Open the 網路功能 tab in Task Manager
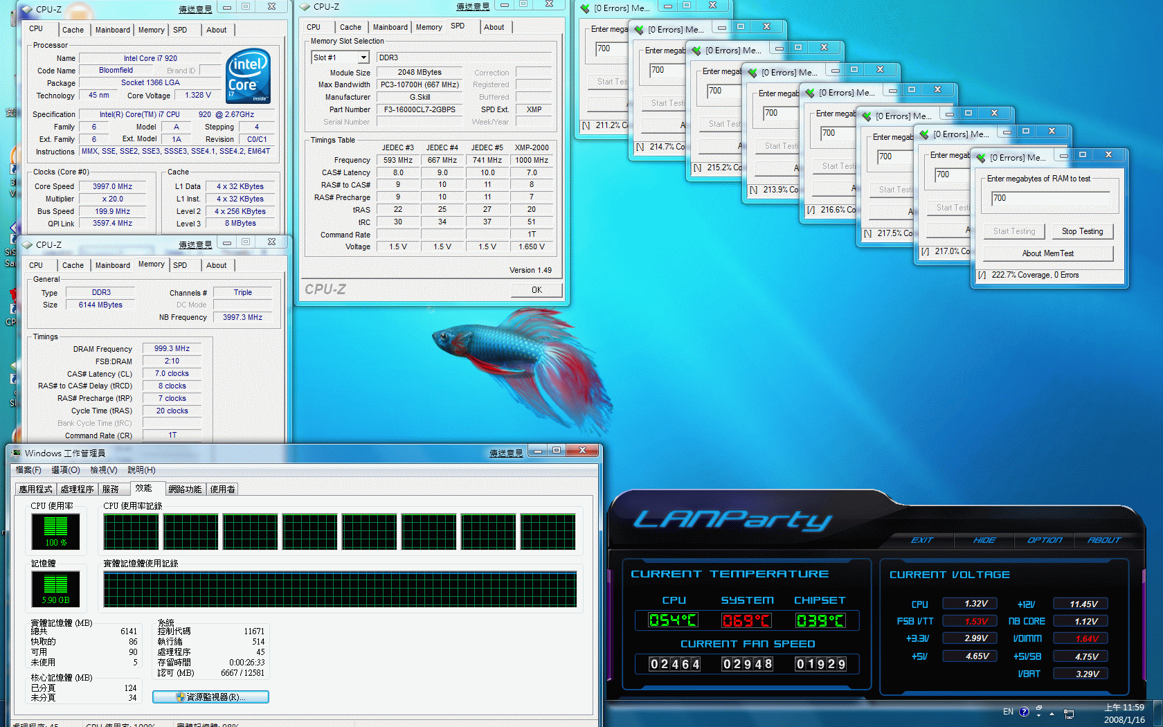 click(185, 489)
